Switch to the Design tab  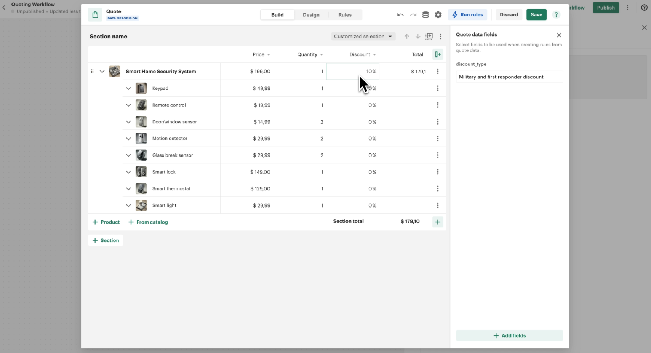[311, 15]
